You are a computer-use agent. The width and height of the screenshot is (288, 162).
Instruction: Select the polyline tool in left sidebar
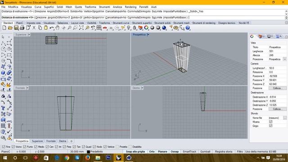tap(3, 43)
